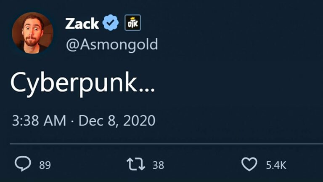Retweet using the arrows icon
The width and height of the screenshot is (323, 182).
(x=136, y=164)
